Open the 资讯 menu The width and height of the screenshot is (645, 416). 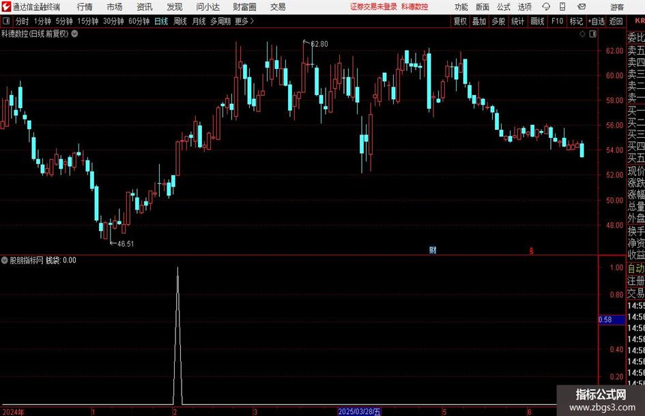(145, 7)
